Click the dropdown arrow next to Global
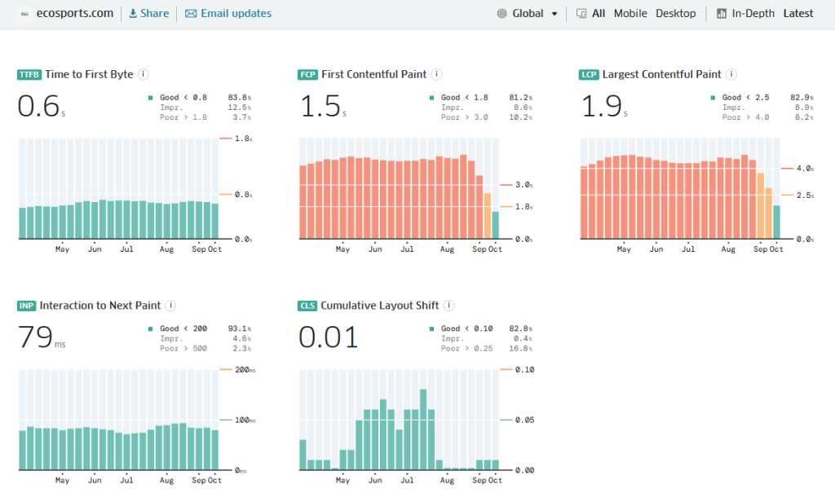Viewport: 835px width, 502px height. pos(554,14)
